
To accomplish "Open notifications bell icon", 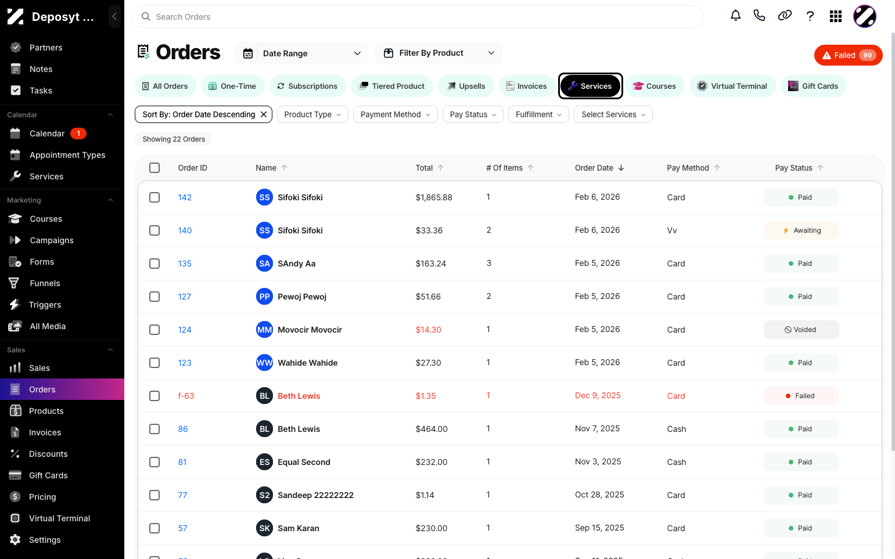I will point(735,16).
